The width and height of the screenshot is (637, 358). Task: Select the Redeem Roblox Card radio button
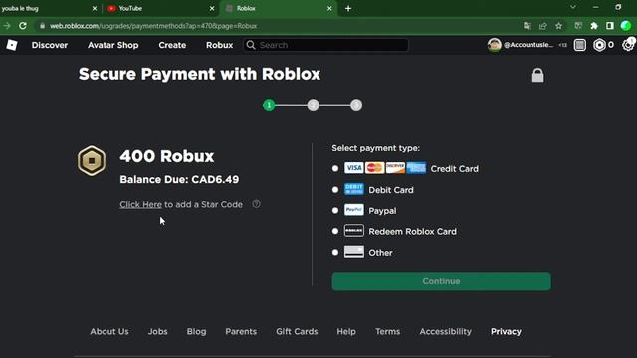click(x=335, y=231)
